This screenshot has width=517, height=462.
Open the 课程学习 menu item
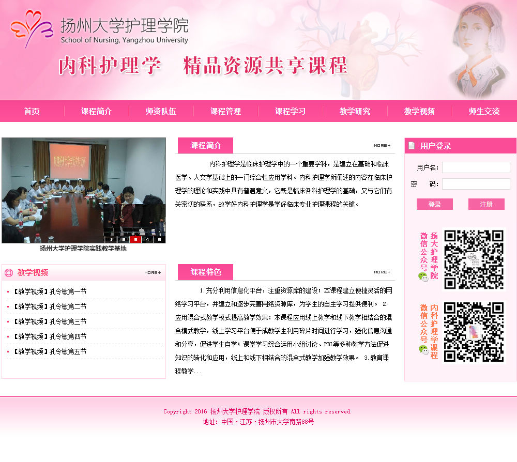pyautogui.click(x=291, y=112)
